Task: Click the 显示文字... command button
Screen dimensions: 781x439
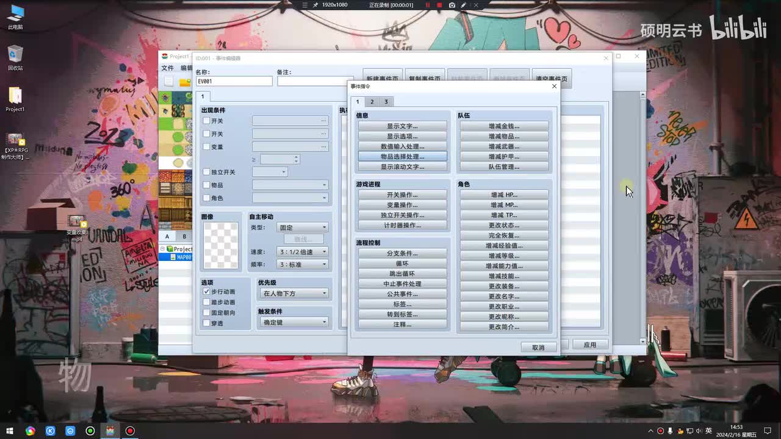Action: pyautogui.click(x=402, y=126)
